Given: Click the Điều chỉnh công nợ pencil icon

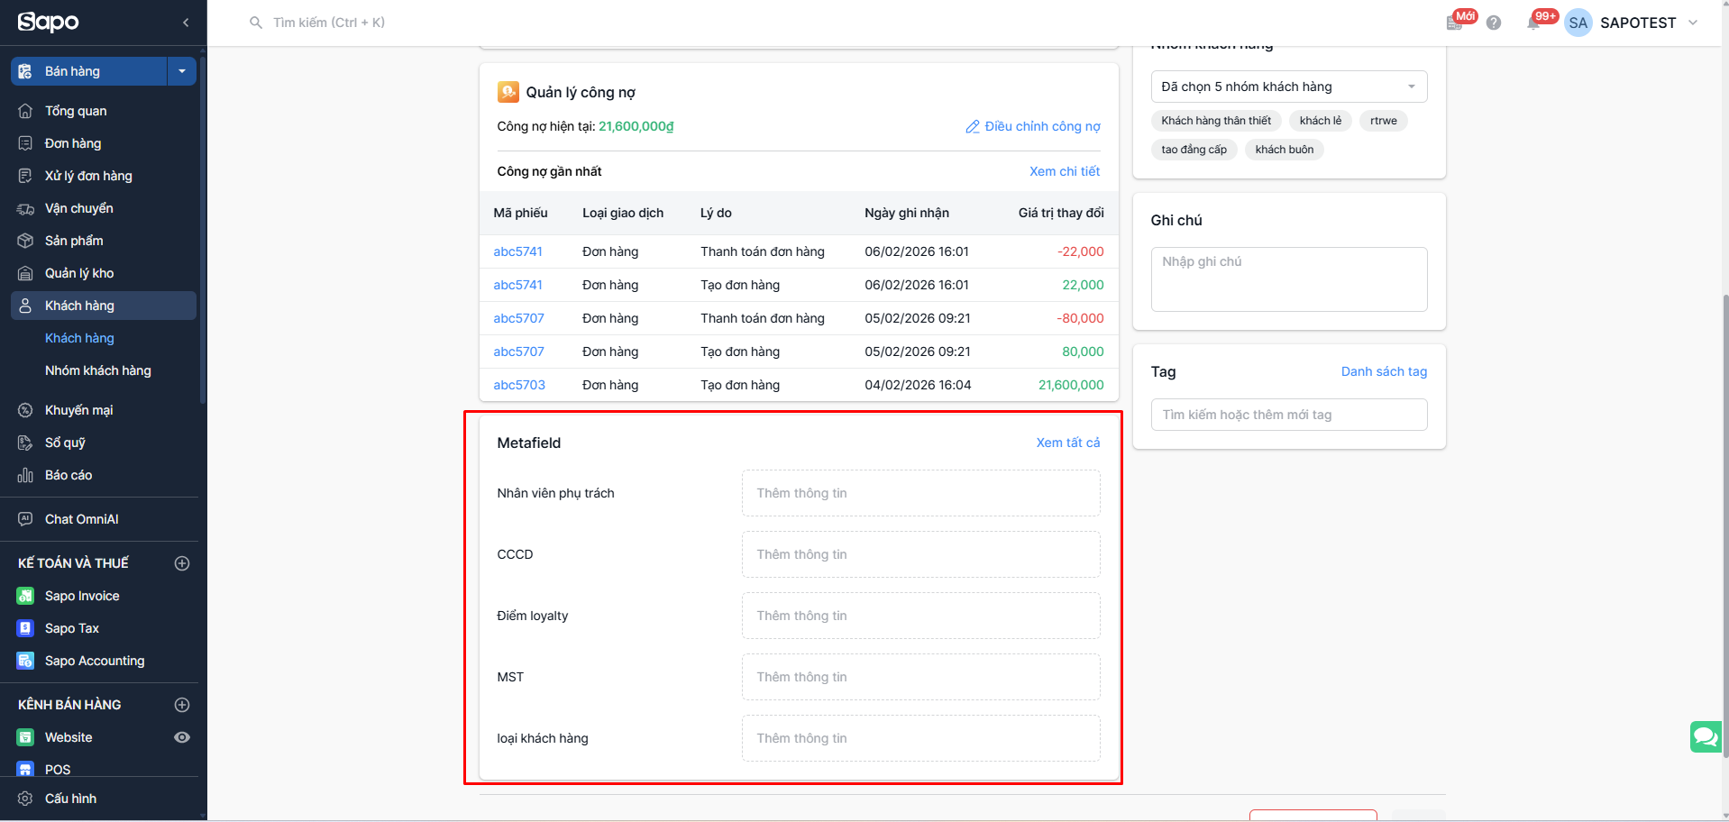Looking at the screenshot, I should [x=973, y=127].
